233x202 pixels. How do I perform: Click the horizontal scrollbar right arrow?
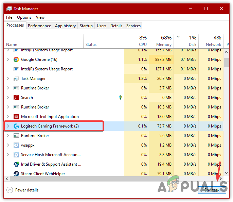coord(221,179)
